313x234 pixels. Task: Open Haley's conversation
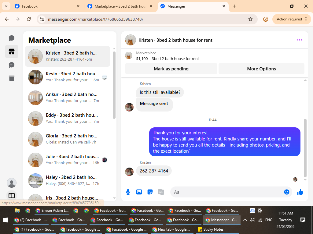(68, 180)
